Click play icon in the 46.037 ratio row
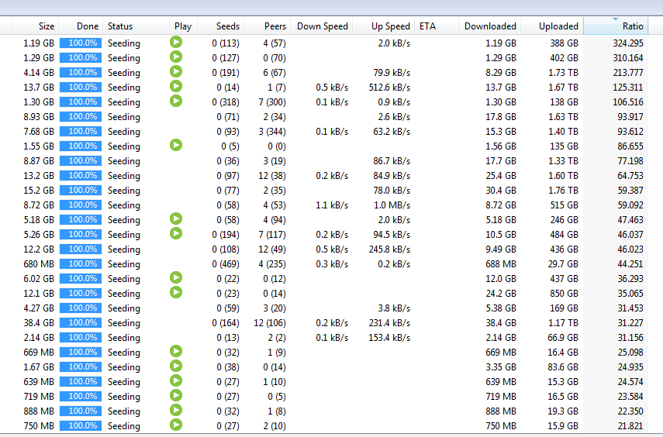 [x=176, y=234]
